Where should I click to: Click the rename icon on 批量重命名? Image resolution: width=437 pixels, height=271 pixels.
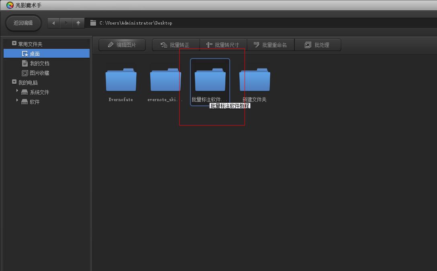tap(256, 44)
